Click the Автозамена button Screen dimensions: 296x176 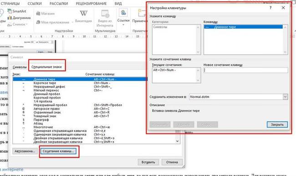click(25, 151)
